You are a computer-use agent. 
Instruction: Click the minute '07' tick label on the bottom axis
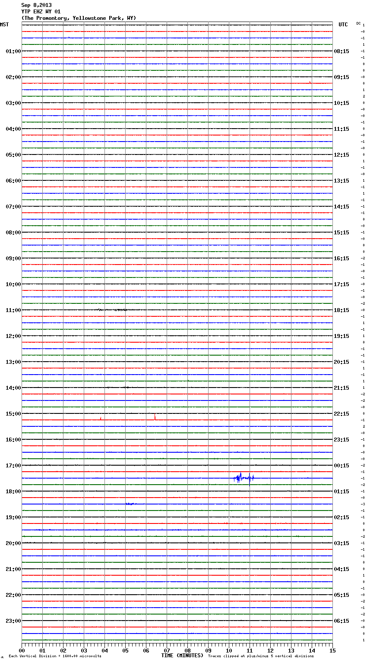coord(167,650)
